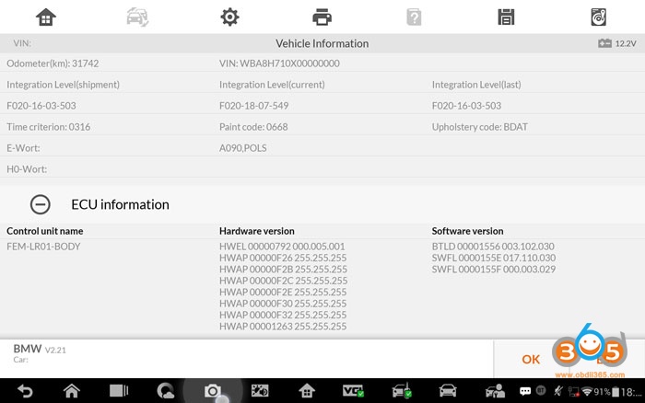Select HWAP 00000F2B hardware entry
This screenshot has height=403, width=645.
pyautogui.click(x=283, y=269)
